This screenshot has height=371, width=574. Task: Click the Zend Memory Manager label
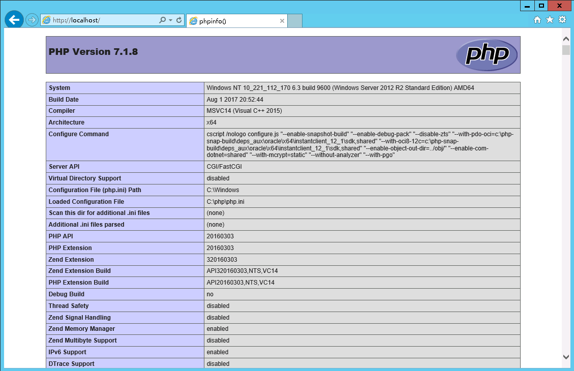pyautogui.click(x=82, y=328)
